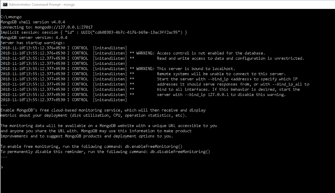Click 'metrics about your deployment' line
This screenshot has width=335, height=193.
pyautogui.click(x=94, y=115)
